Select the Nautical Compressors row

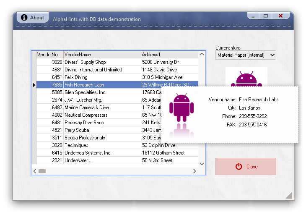[99, 115]
